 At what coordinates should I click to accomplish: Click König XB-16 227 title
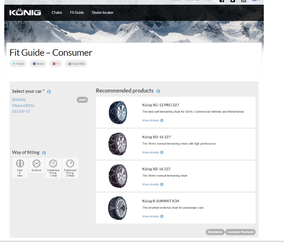coord(156,169)
